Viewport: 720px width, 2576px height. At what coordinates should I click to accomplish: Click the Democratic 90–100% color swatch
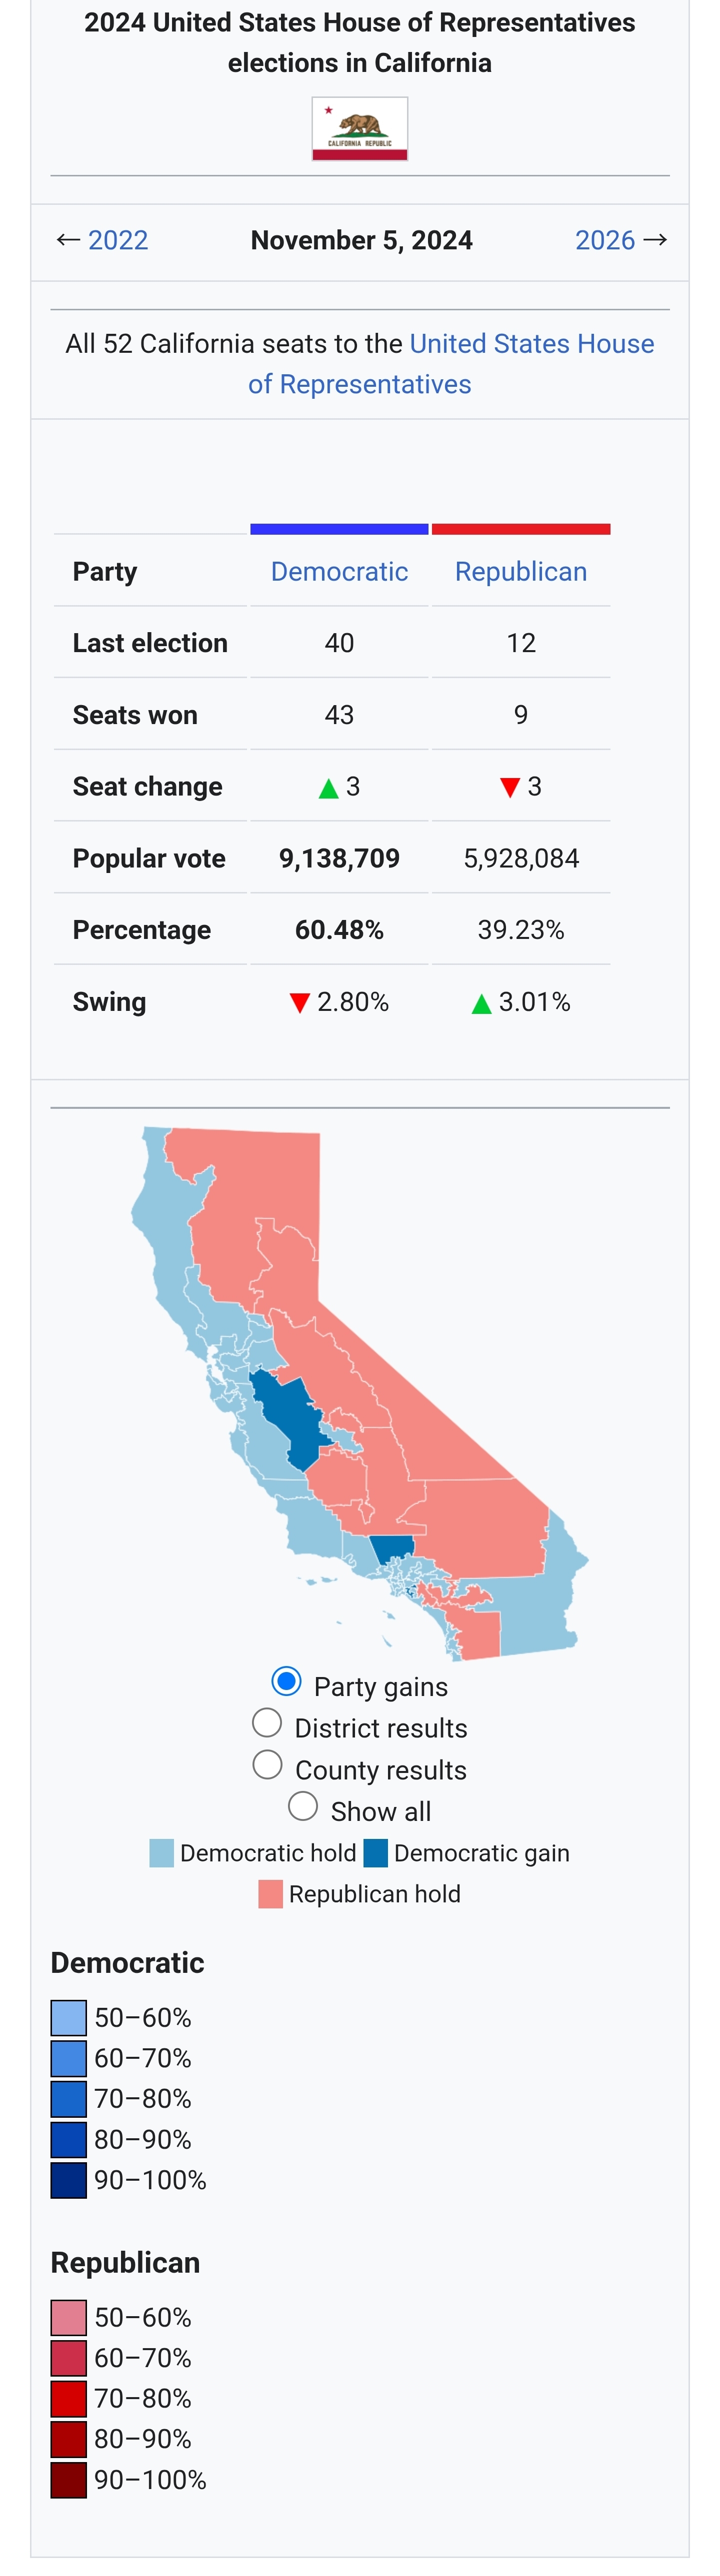(69, 2180)
